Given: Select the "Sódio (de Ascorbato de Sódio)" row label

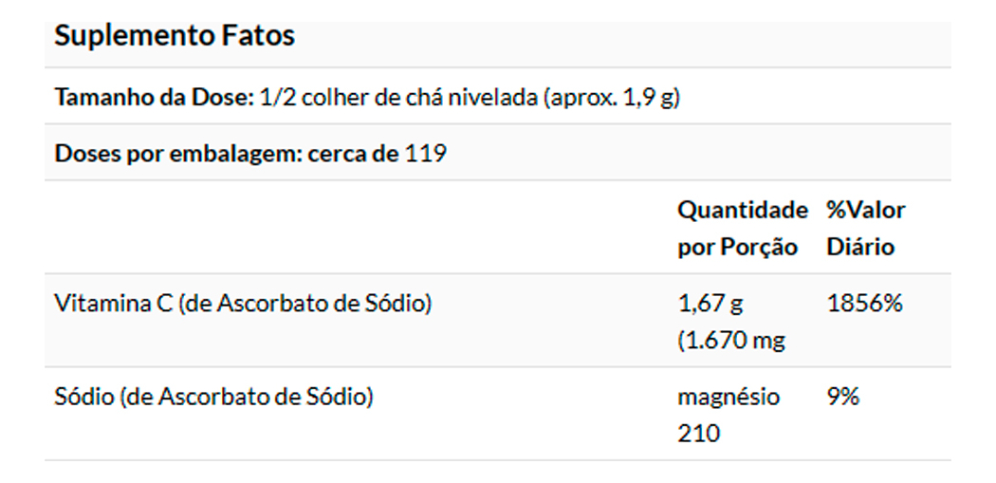Looking at the screenshot, I should tap(213, 397).
